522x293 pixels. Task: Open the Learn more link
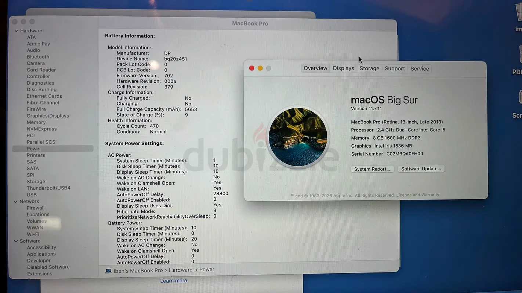pyautogui.click(x=174, y=281)
